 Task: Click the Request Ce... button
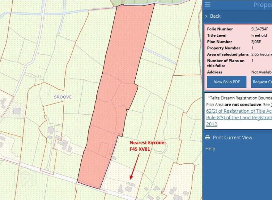(x=261, y=82)
